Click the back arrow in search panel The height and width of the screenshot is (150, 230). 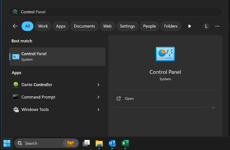(x=15, y=26)
